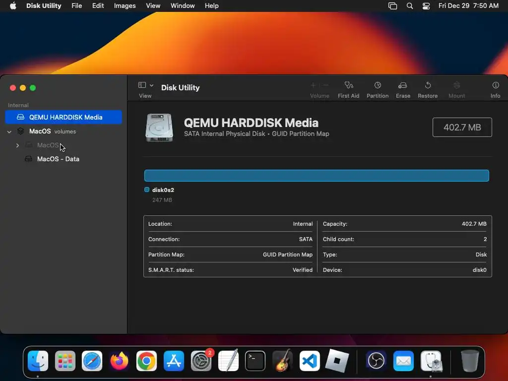Screen dimensions: 508x381
Task: Click the blue disk usage bar
Action: coord(317,176)
